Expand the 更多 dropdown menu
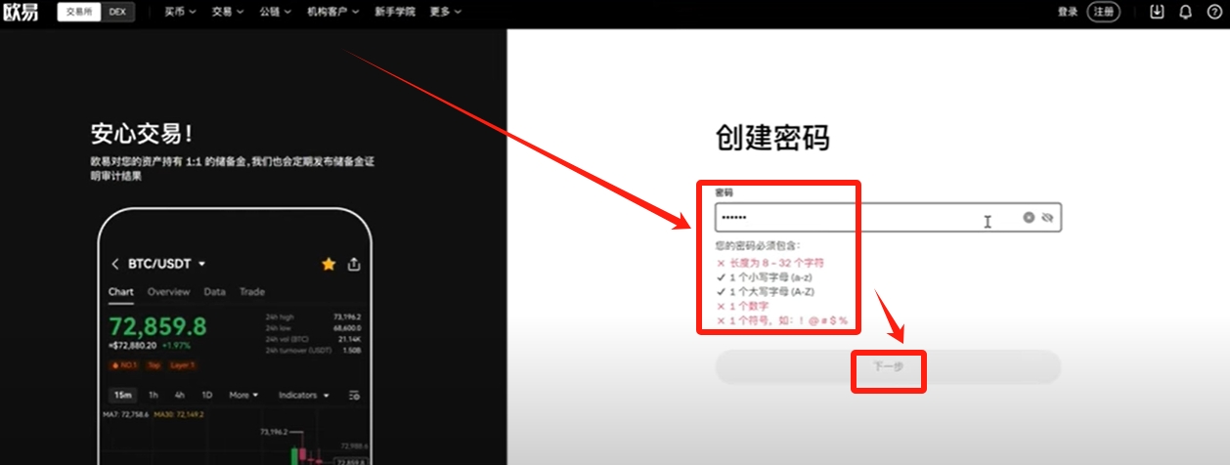Viewport: 1230px width, 465px height. pyautogui.click(x=446, y=12)
